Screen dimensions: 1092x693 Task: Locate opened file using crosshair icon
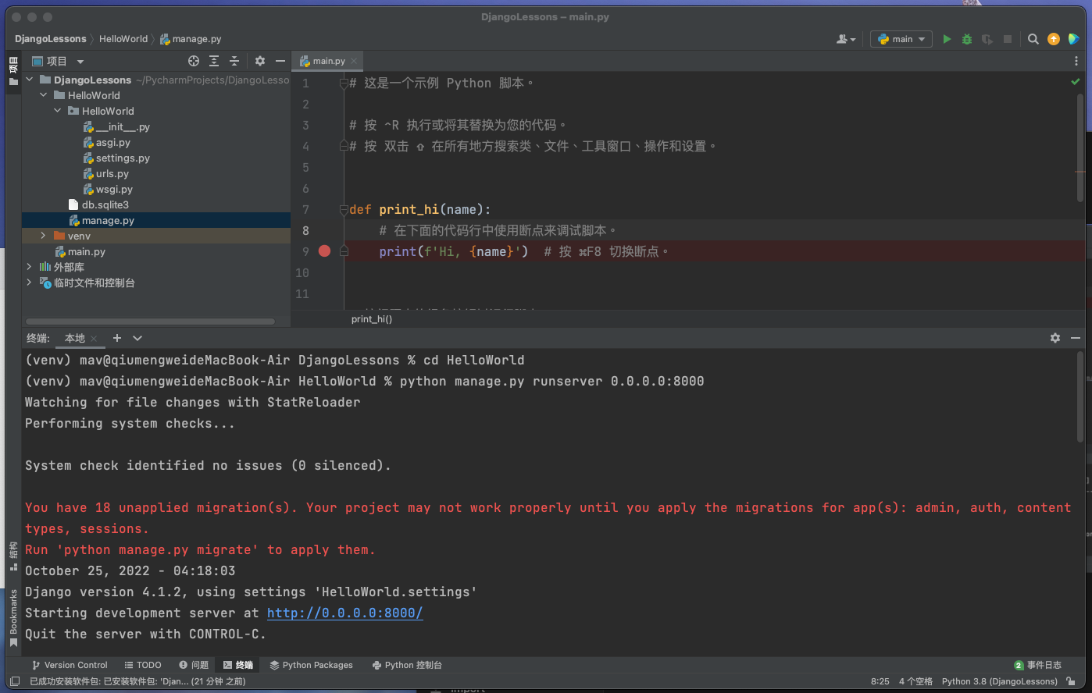(194, 61)
